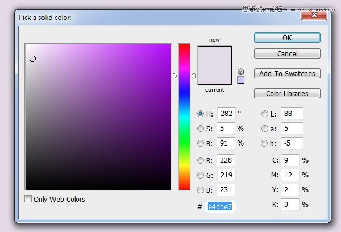Click the right hue slider arrow
Viewport: 341px width, 232px height.
point(193,76)
